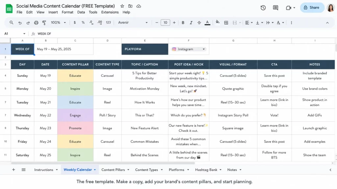Expand the Avenir font dropdown
337x189 pixels.
point(133,23)
